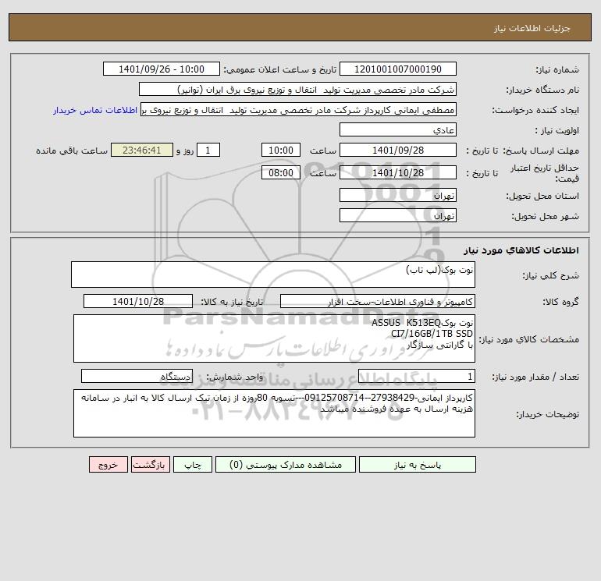Click the goods group field کامپیوتر و فناوری اطلاعات
This screenshot has height=581, width=601.
click(378, 301)
